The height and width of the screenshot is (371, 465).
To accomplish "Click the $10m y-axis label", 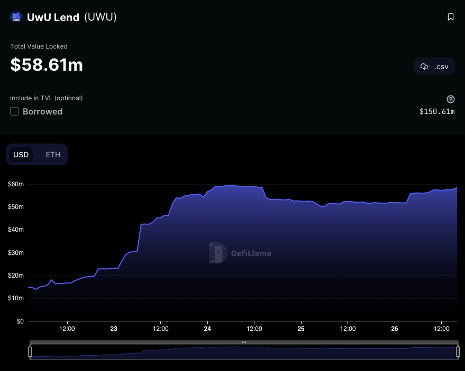I will (16, 298).
